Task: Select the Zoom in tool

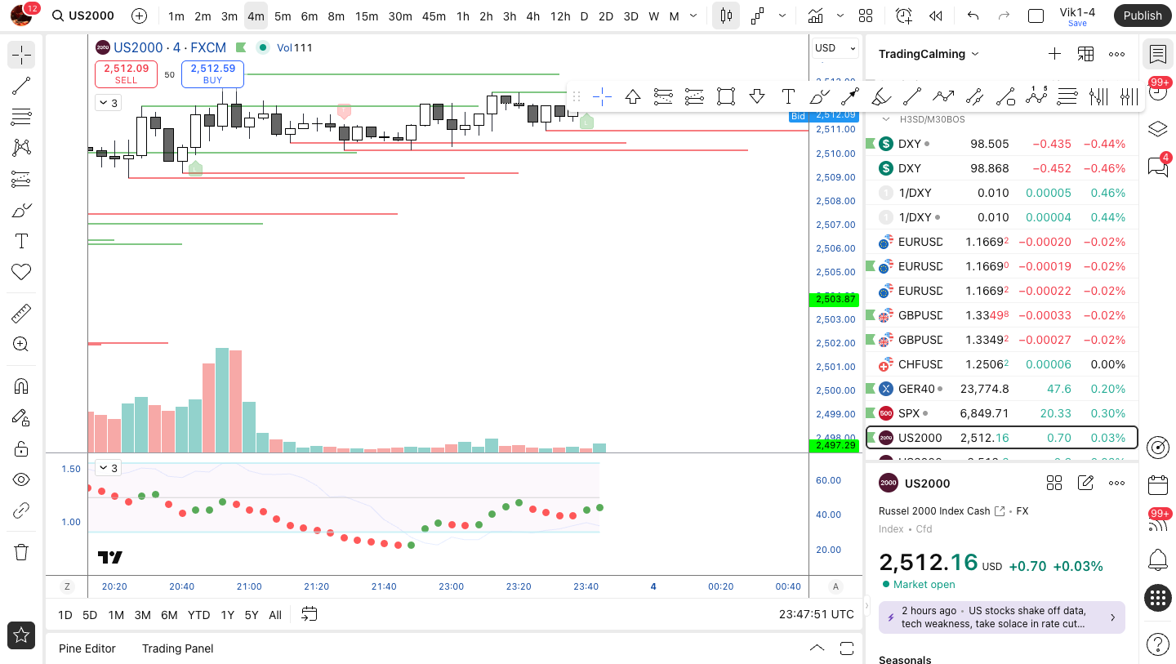Action: pos(21,345)
